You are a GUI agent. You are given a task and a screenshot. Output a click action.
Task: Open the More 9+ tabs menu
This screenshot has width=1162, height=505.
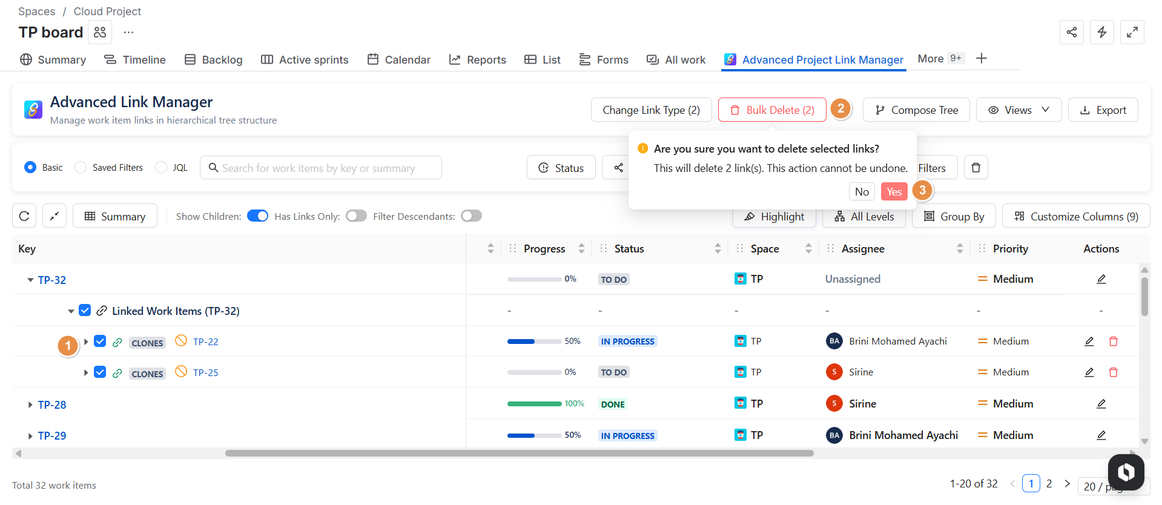point(940,59)
